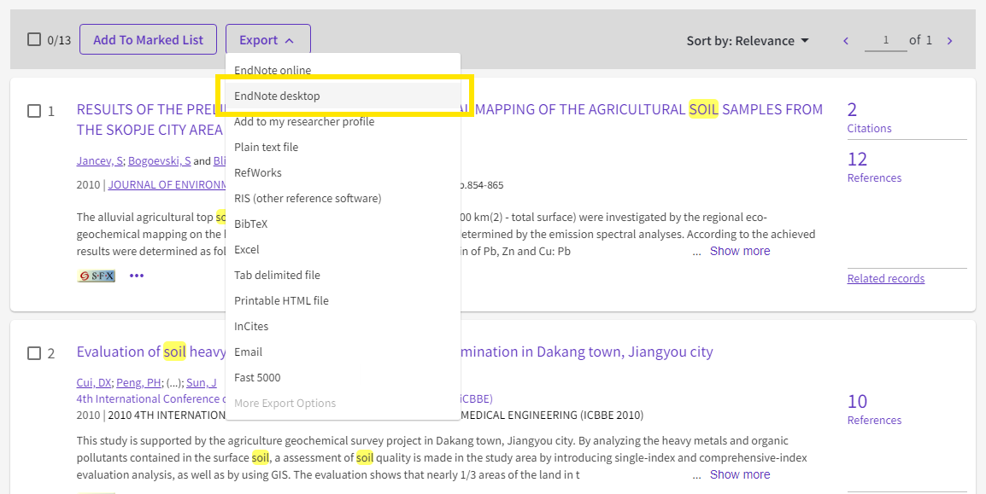The height and width of the screenshot is (494, 986).
Task: Click the SFX full-text access icon
Action: tap(95, 275)
